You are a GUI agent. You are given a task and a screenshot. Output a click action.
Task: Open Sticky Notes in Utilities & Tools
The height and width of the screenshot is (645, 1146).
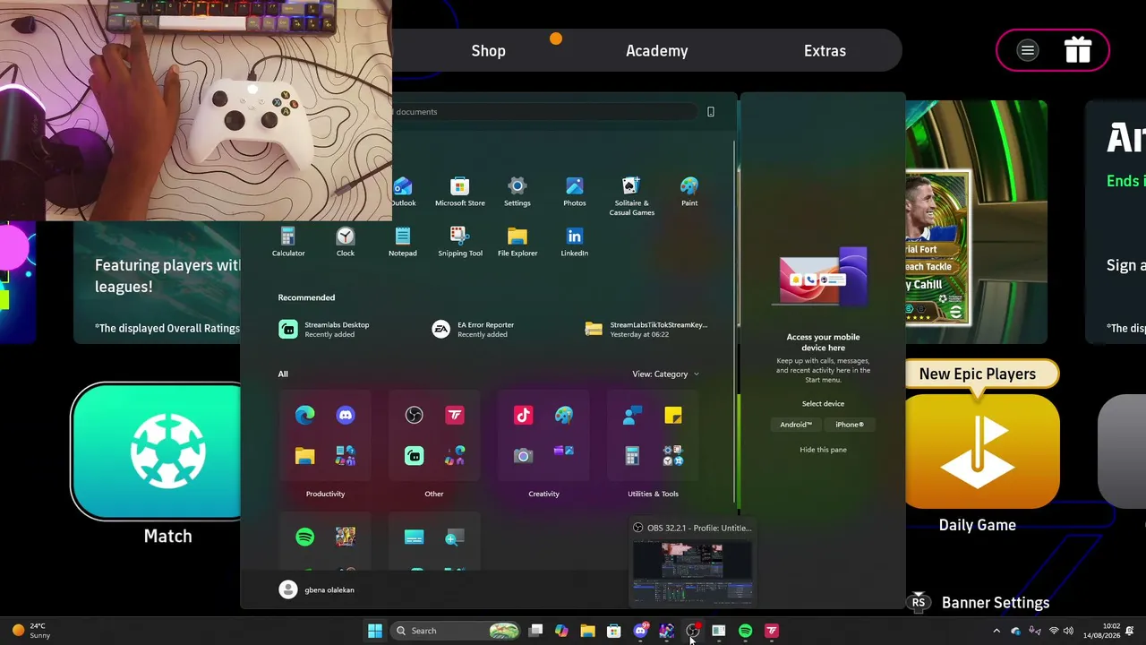click(673, 416)
